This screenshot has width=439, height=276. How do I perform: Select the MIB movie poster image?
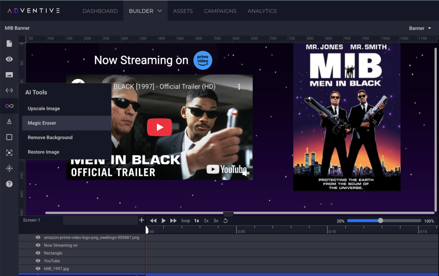(346, 117)
